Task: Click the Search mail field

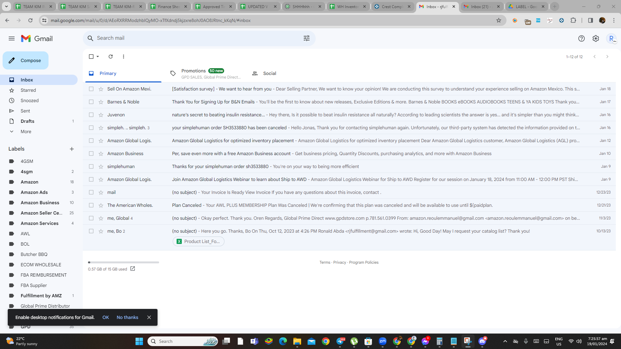Action: point(199,38)
